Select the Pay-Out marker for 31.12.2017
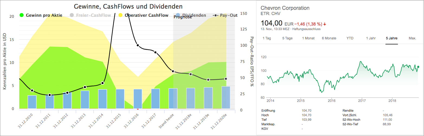This screenshot has height=136, width=424. (155, 52)
